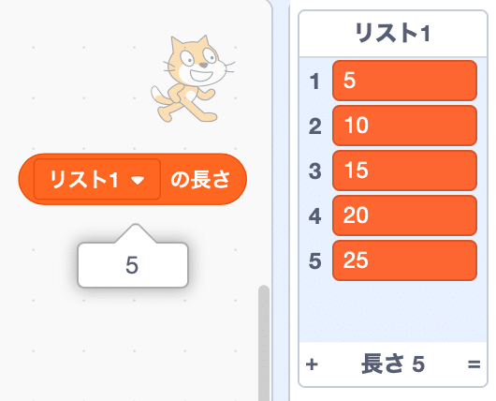This screenshot has height=401, width=496.
Task: Select the list item containing 10
Action: [404, 126]
